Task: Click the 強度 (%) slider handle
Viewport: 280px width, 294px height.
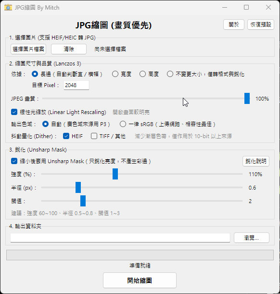Action: (x=115, y=174)
